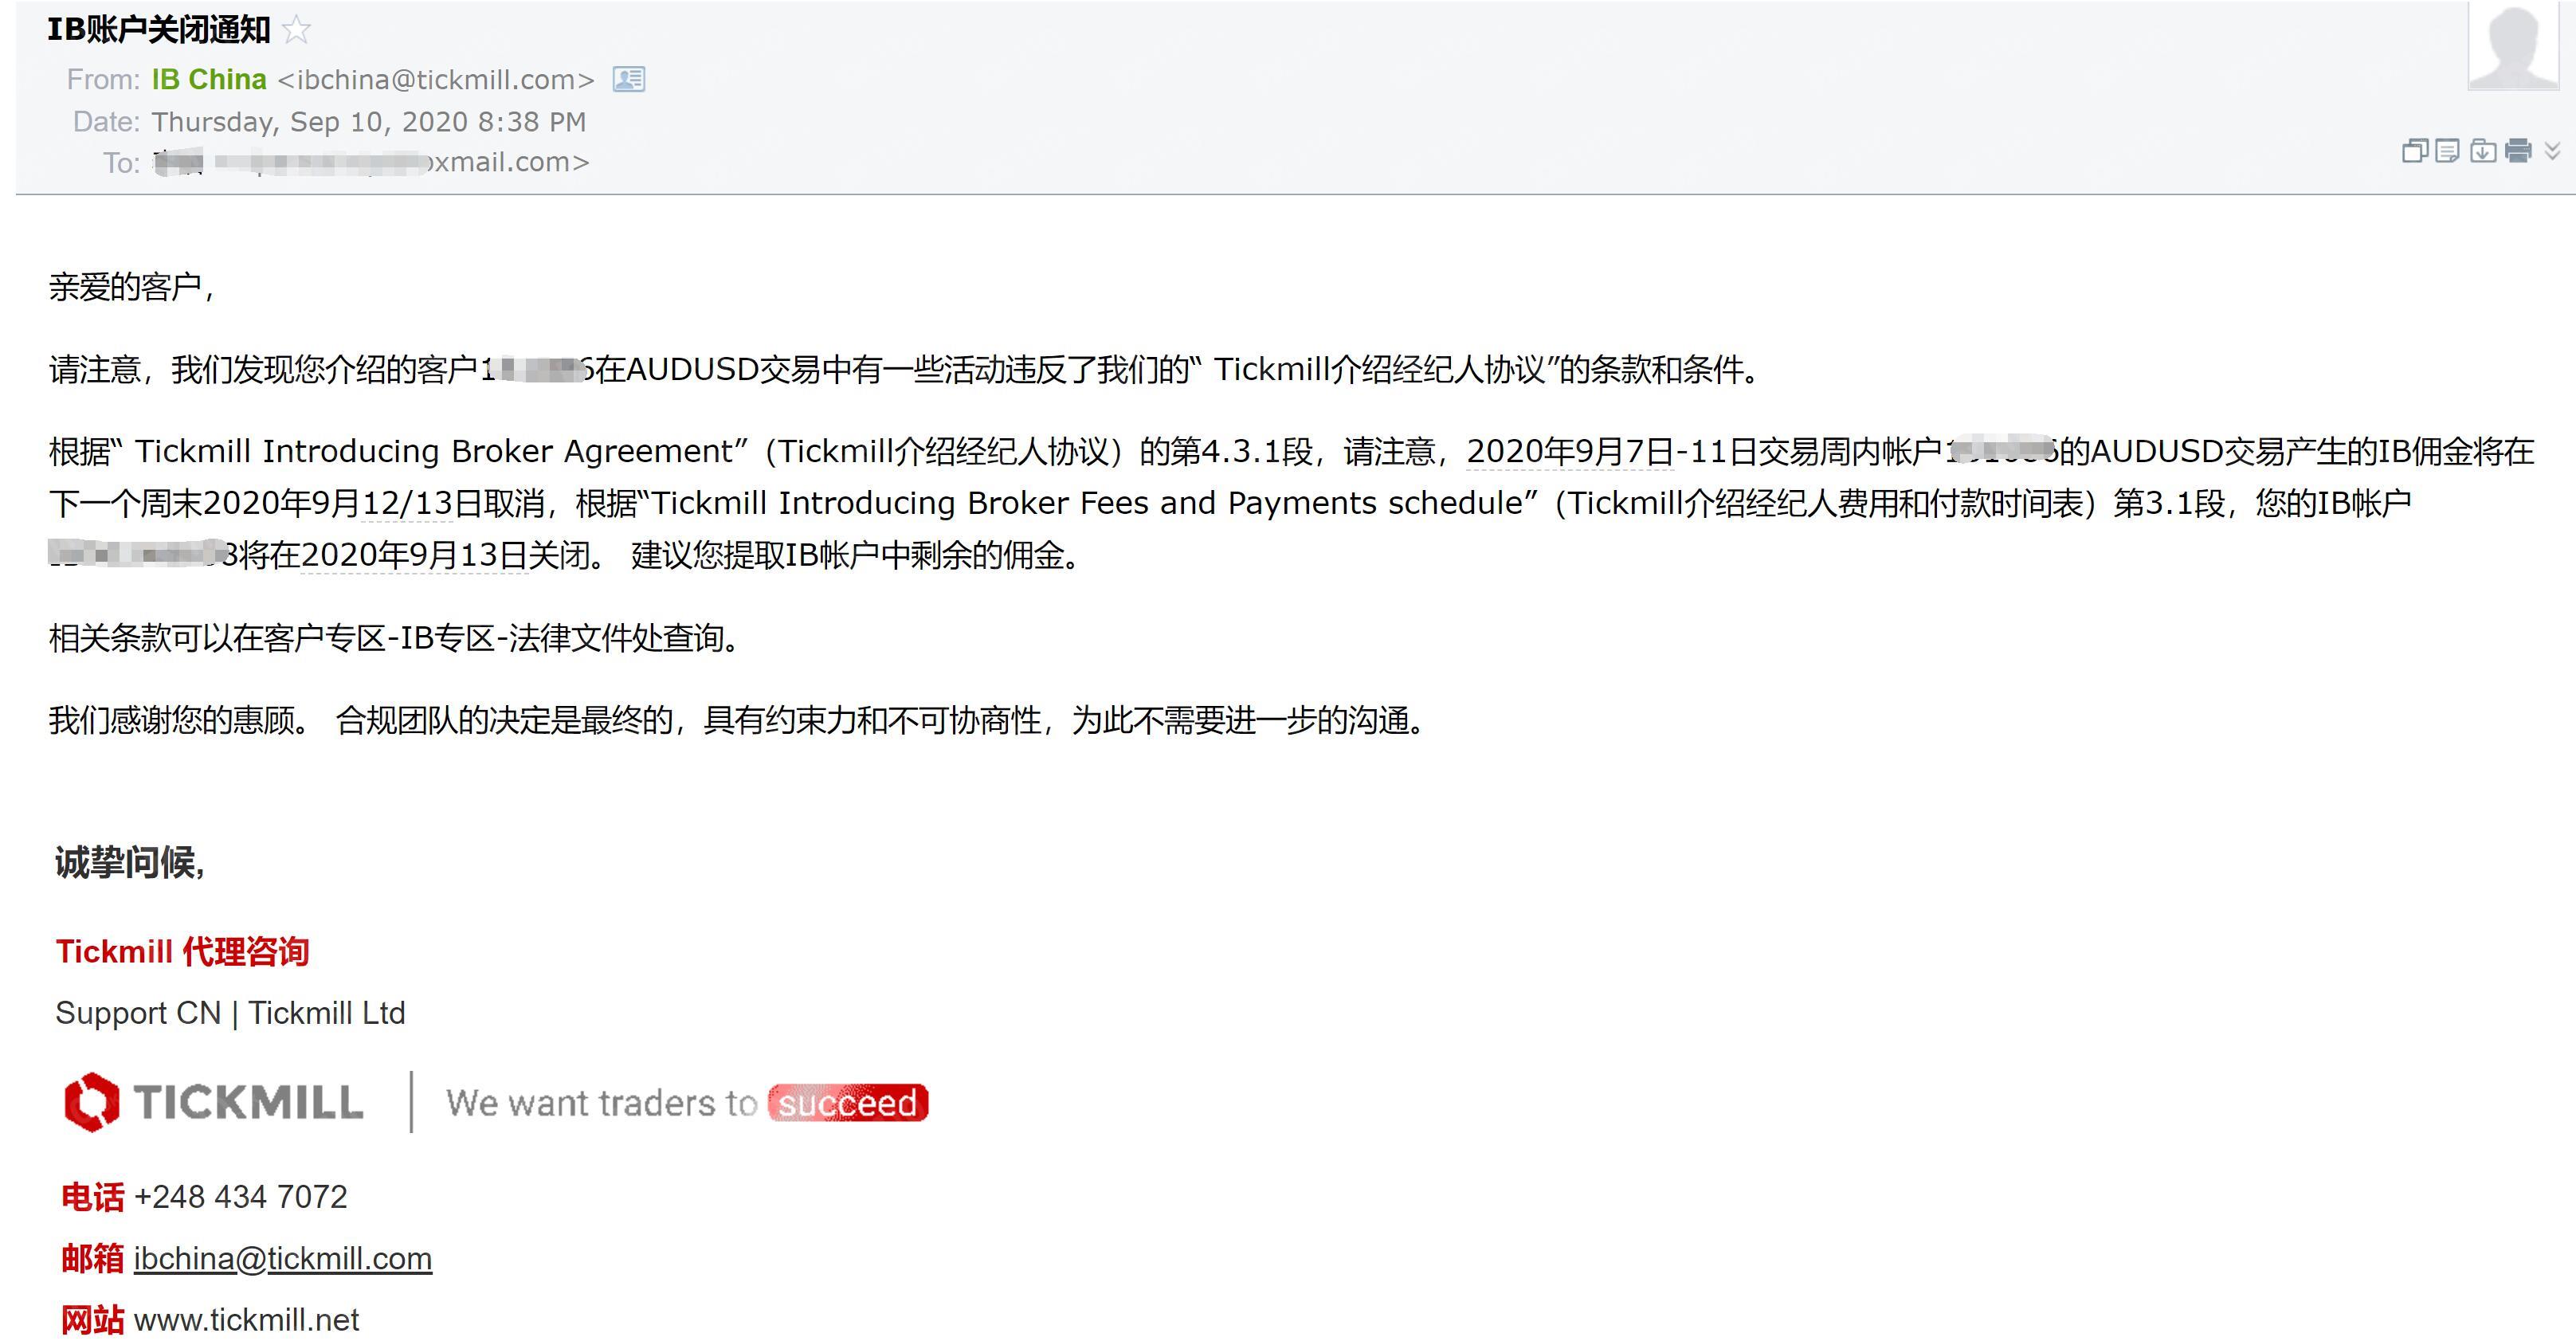Click the save email to folder icon

click(2483, 151)
